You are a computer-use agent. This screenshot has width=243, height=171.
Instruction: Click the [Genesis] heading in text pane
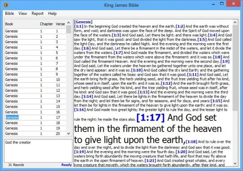tap(83, 22)
